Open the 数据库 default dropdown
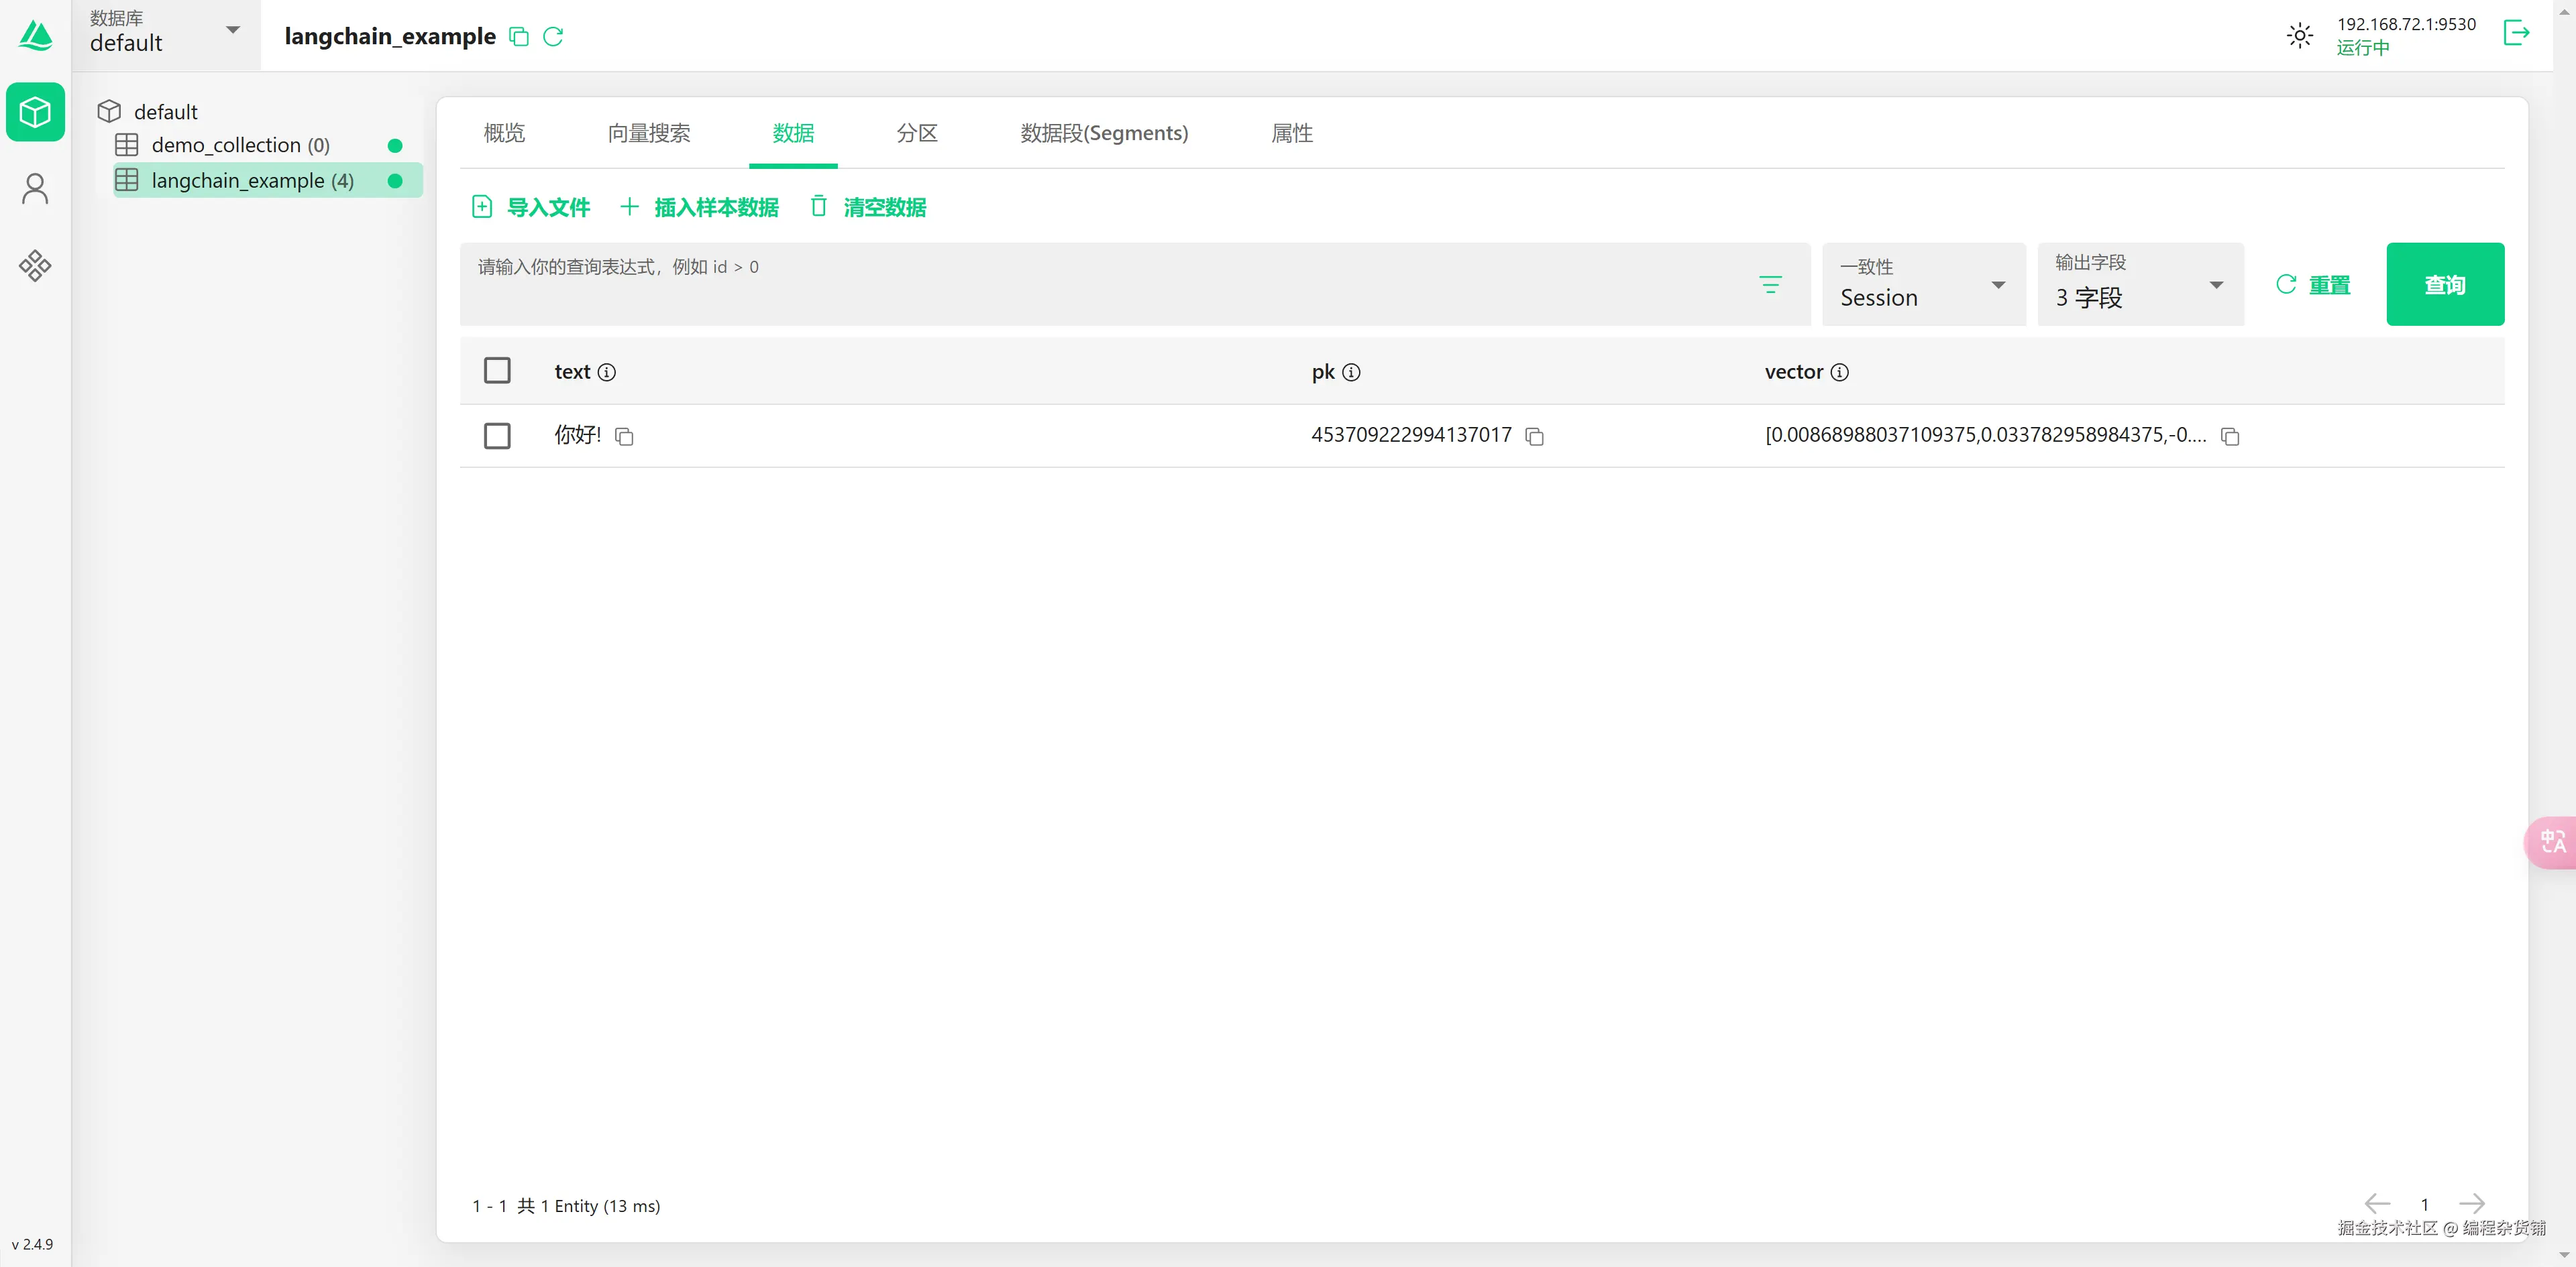The height and width of the screenshot is (1267, 2576). pyautogui.click(x=165, y=33)
